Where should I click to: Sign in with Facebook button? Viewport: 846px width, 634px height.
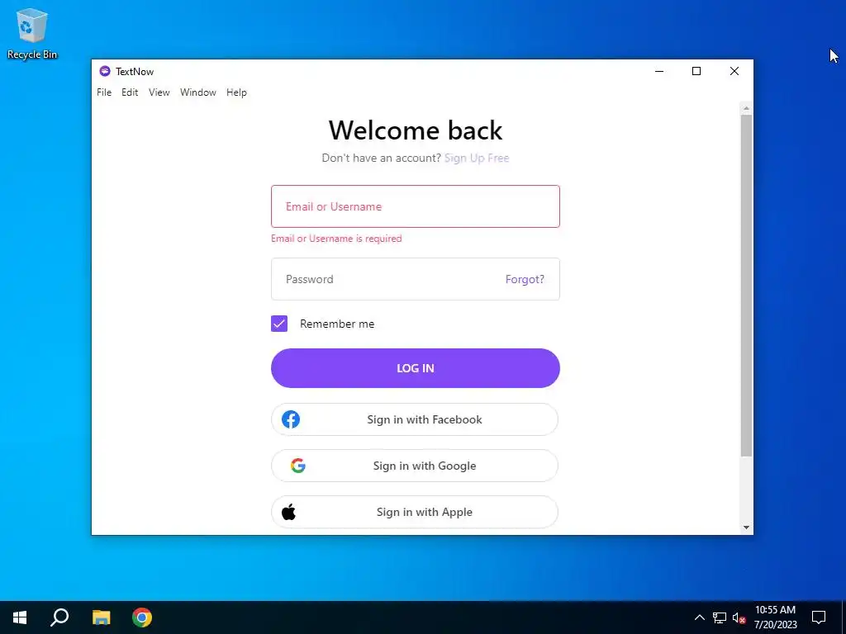point(415,419)
